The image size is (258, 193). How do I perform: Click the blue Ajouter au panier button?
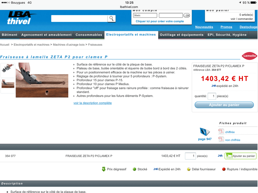(x=224, y=105)
